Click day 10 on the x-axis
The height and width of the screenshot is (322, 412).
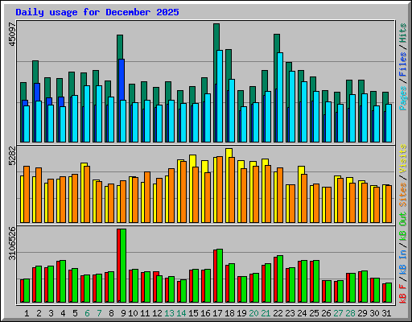click(133, 313)
